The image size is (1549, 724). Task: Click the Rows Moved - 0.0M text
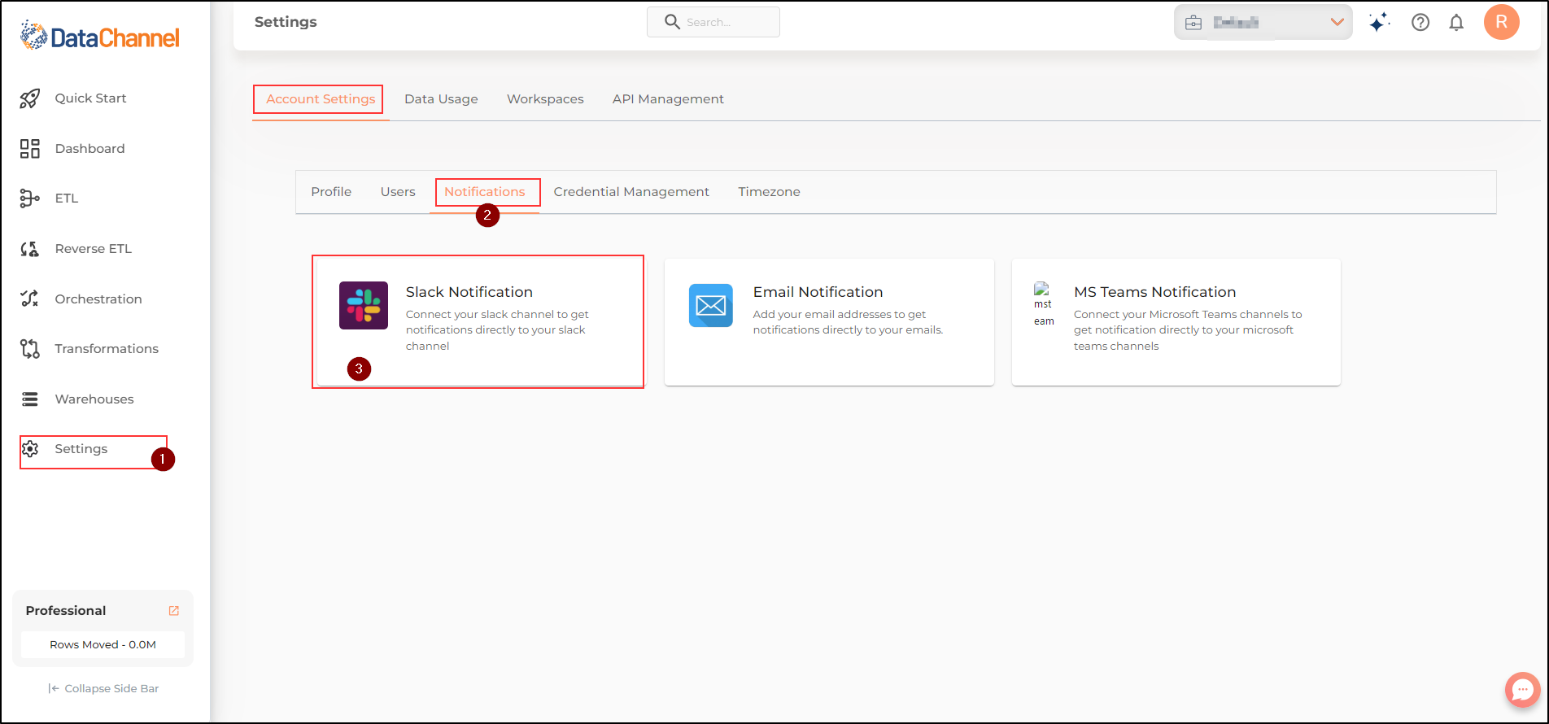click(x=103, y=645)
